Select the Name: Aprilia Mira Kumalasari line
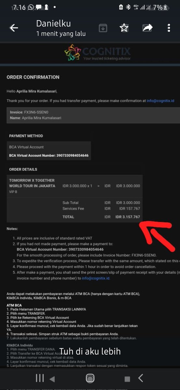The width and height of the screenshot is (180, 390). (x=35, y=118)
